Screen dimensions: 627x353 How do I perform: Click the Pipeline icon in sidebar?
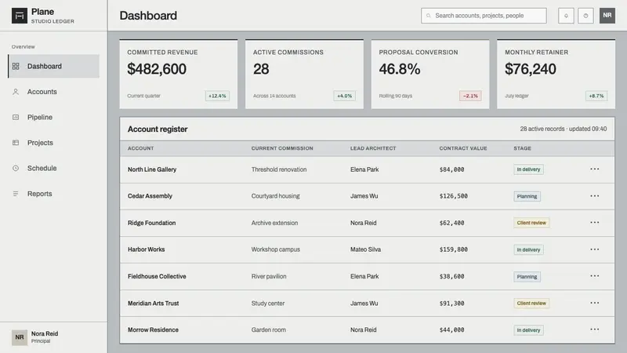click(x=16, y=117)
